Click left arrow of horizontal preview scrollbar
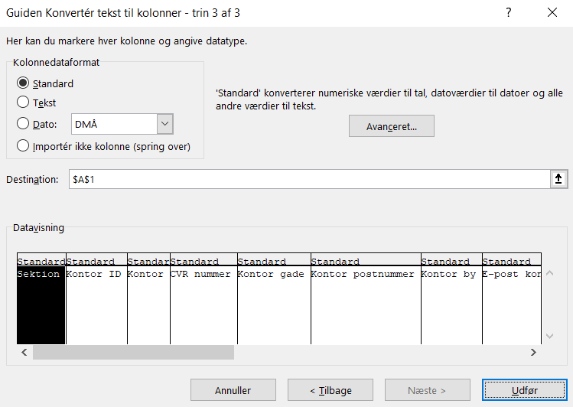This screenshot has height=407, width=573. [24, 353]
